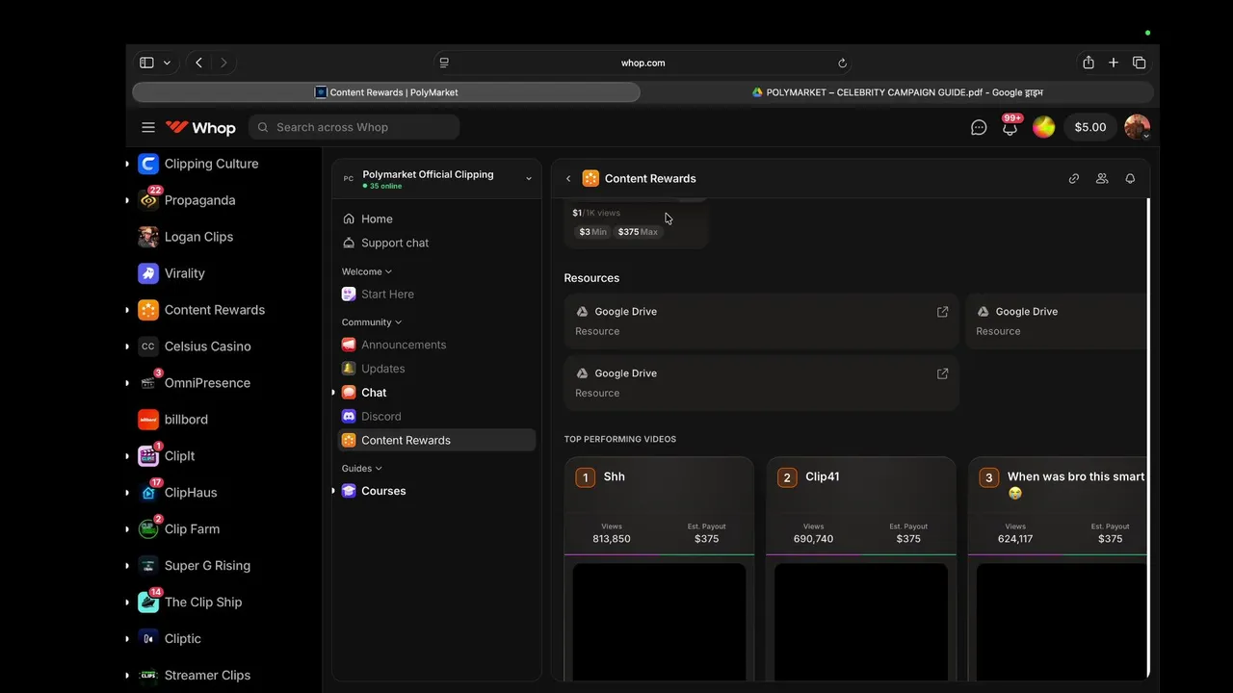Click the whop.com address bar

coord(643,63)
